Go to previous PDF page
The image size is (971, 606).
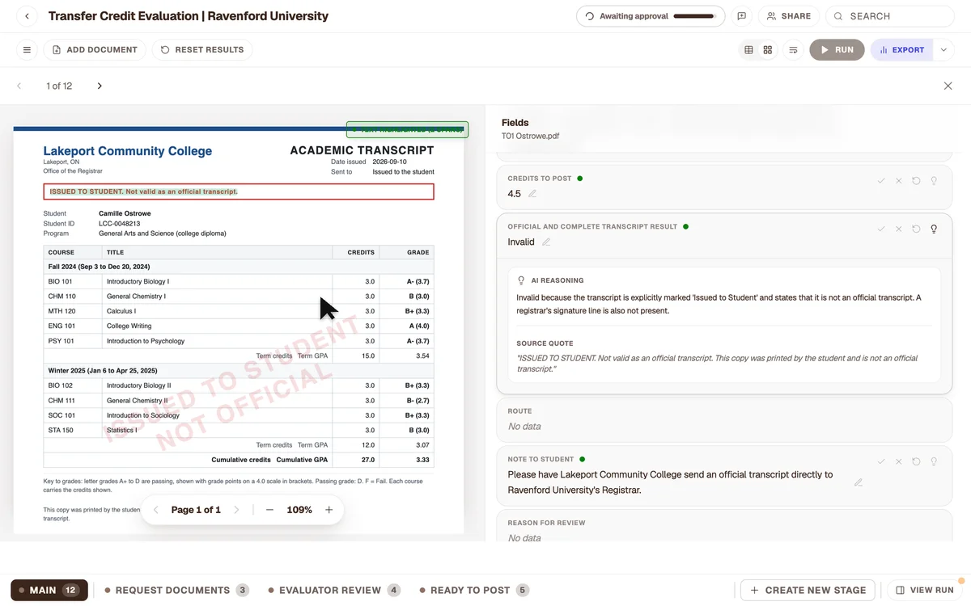[x=156, y=510]
